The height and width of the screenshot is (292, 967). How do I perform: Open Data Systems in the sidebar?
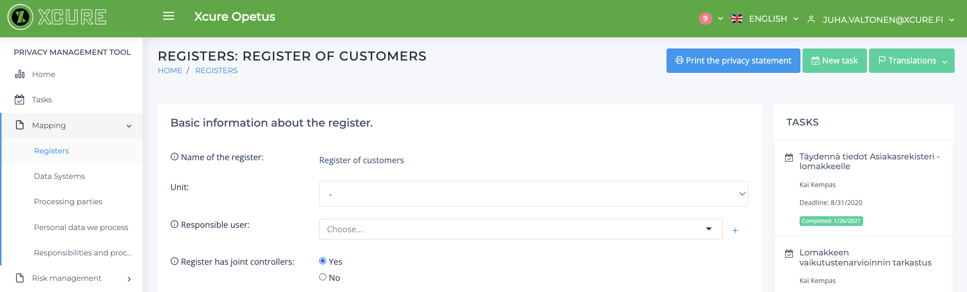pos(59,176)
